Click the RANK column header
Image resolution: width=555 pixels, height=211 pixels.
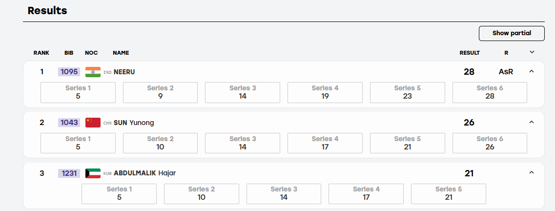tap(41, 53)
